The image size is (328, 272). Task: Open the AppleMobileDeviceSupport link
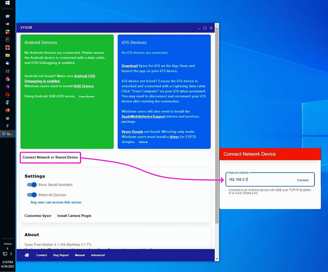tap(143, 117)
